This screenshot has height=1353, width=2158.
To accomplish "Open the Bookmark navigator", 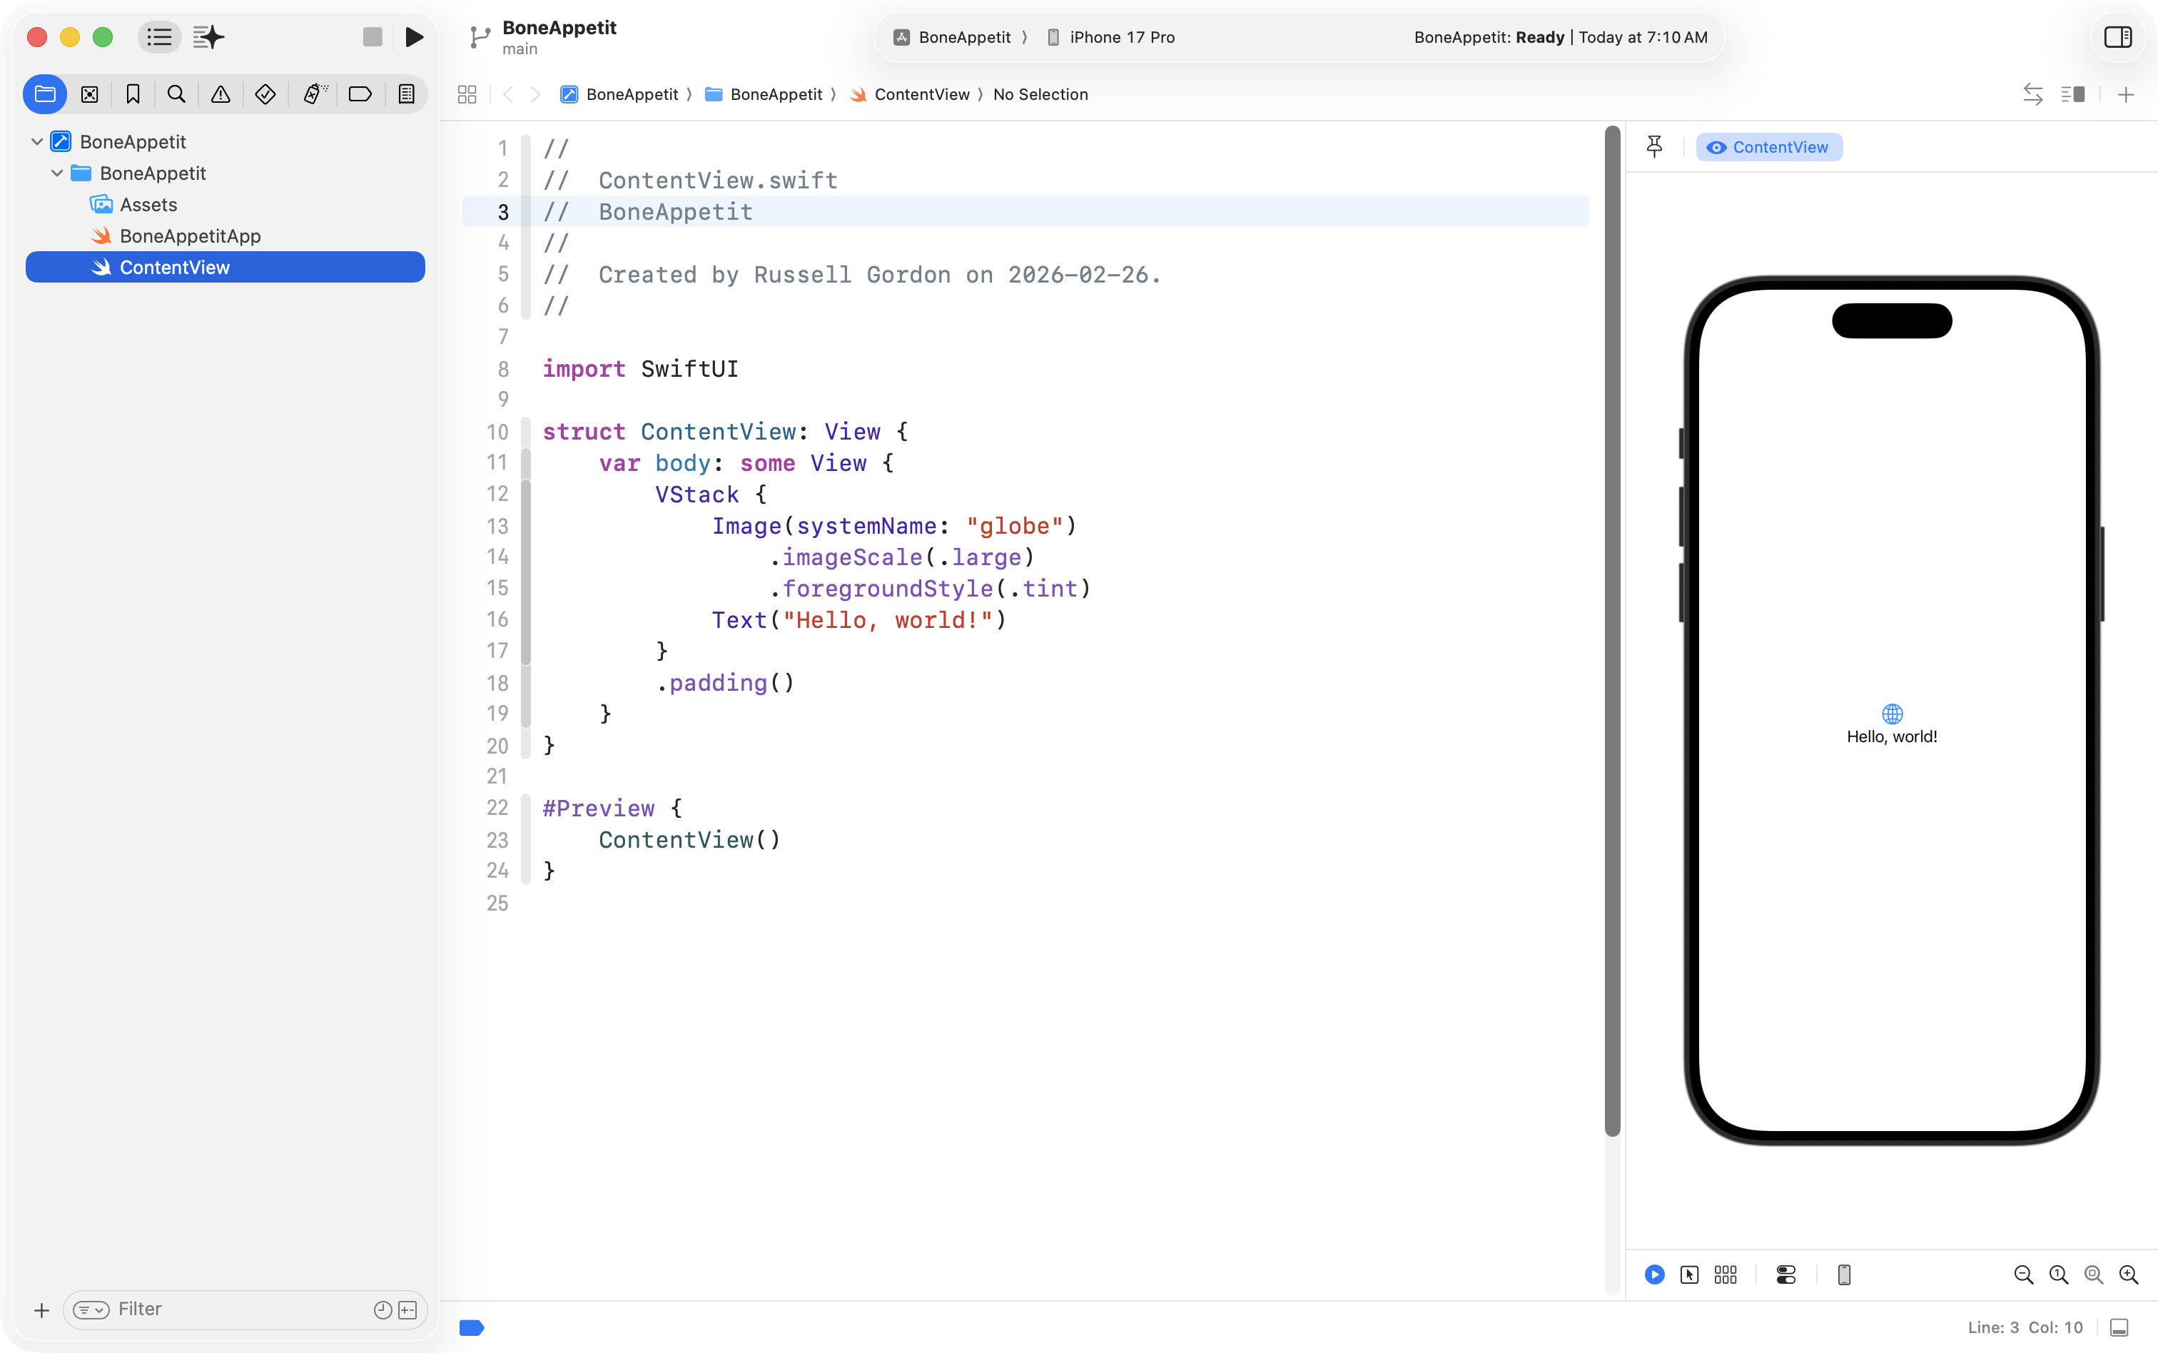I will [133, 94].
